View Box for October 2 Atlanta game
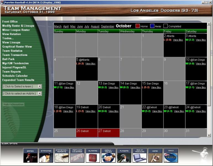Viewport: 213px width, 166px height. coord(178,40)
